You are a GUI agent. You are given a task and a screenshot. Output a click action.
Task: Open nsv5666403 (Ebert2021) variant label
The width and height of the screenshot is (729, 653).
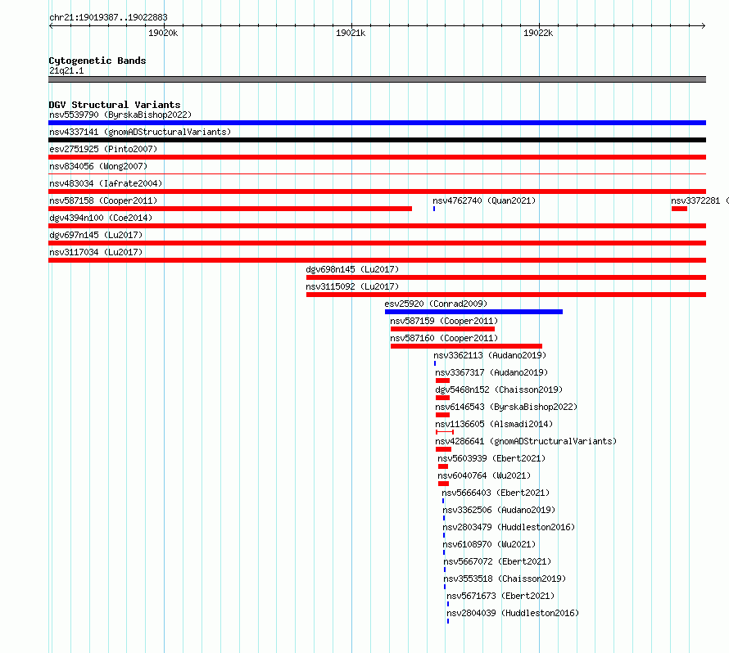point(496,493)
